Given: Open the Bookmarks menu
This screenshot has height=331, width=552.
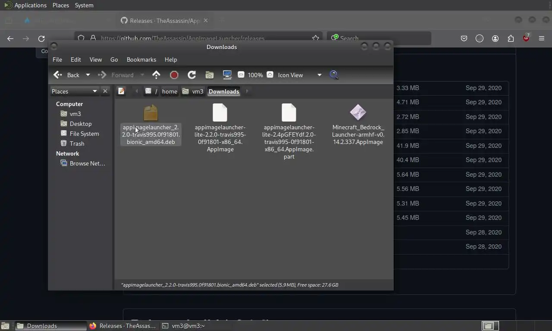Looking at the screenshot, I should [141, 59].
